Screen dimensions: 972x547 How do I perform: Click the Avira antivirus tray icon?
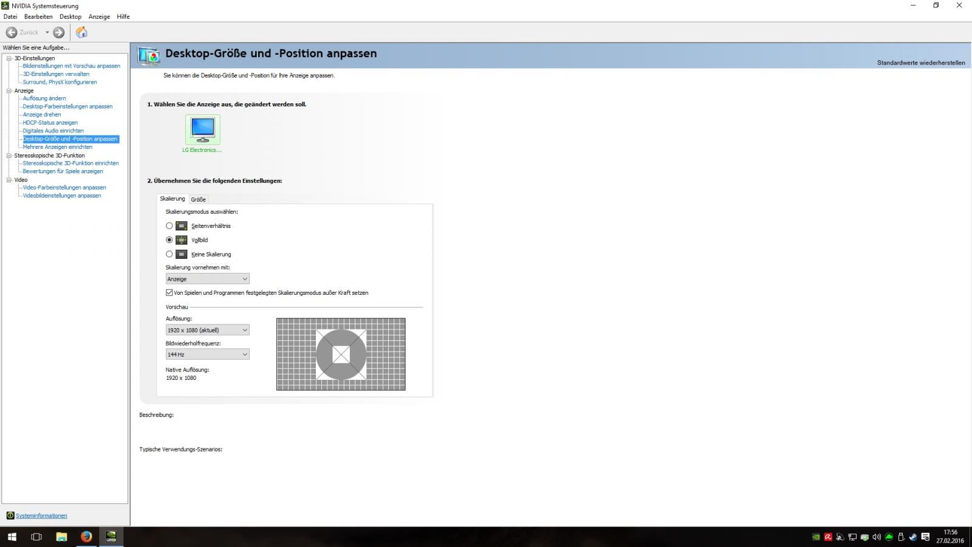[828, 537]
